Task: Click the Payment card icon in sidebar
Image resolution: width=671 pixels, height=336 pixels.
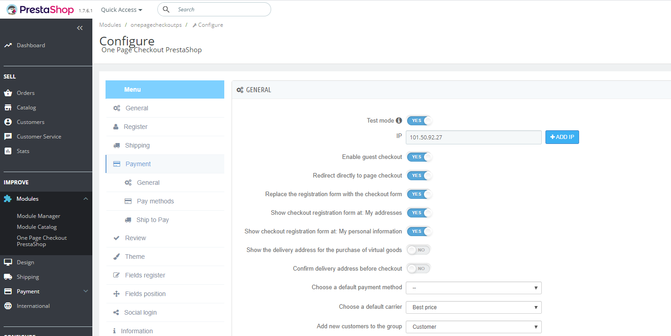Action: (8, 292)
